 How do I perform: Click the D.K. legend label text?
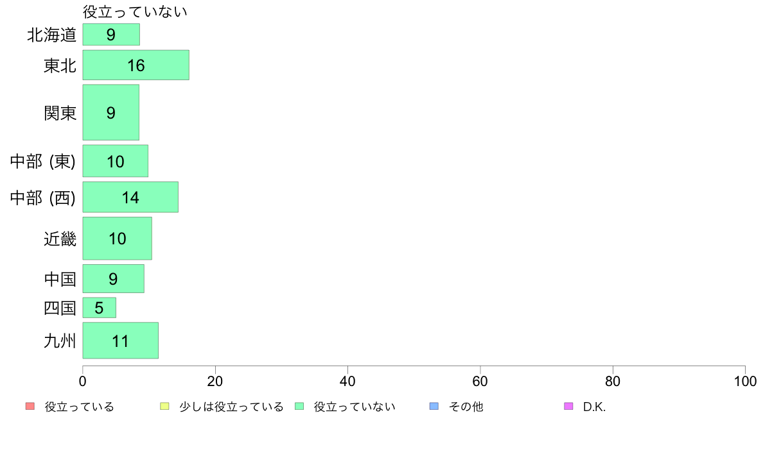point(594,407)
